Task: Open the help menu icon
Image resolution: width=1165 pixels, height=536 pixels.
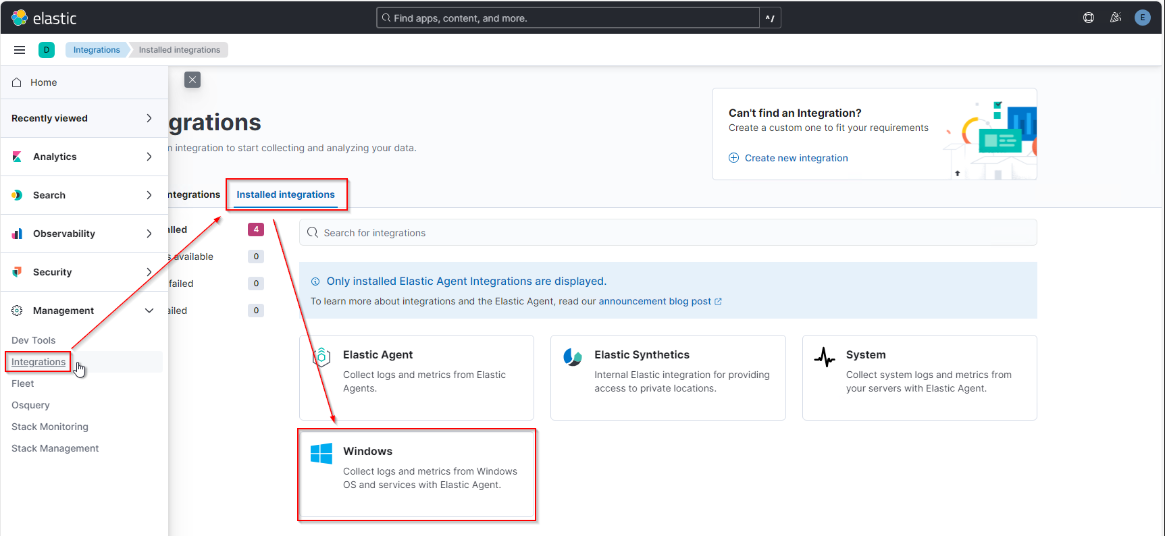Action: pyautogui.click(x=1089, y=18)
